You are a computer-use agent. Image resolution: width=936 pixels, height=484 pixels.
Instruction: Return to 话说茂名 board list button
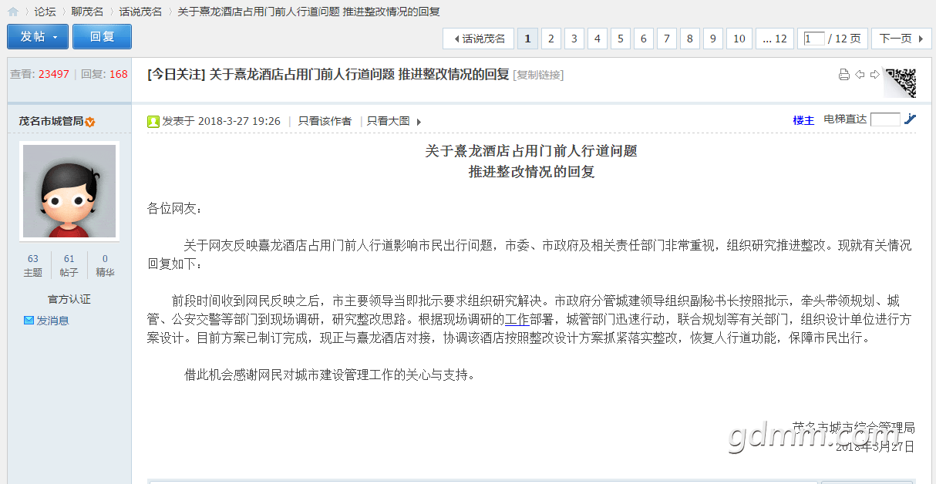pyautogui.click(x=479, y=39)
